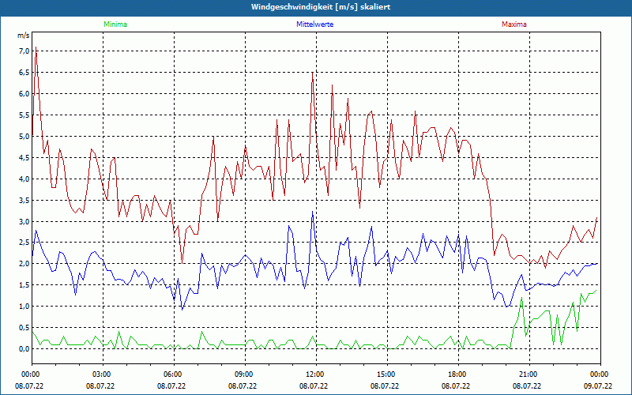Click the "21:00" time axis label

pos(529,374)
